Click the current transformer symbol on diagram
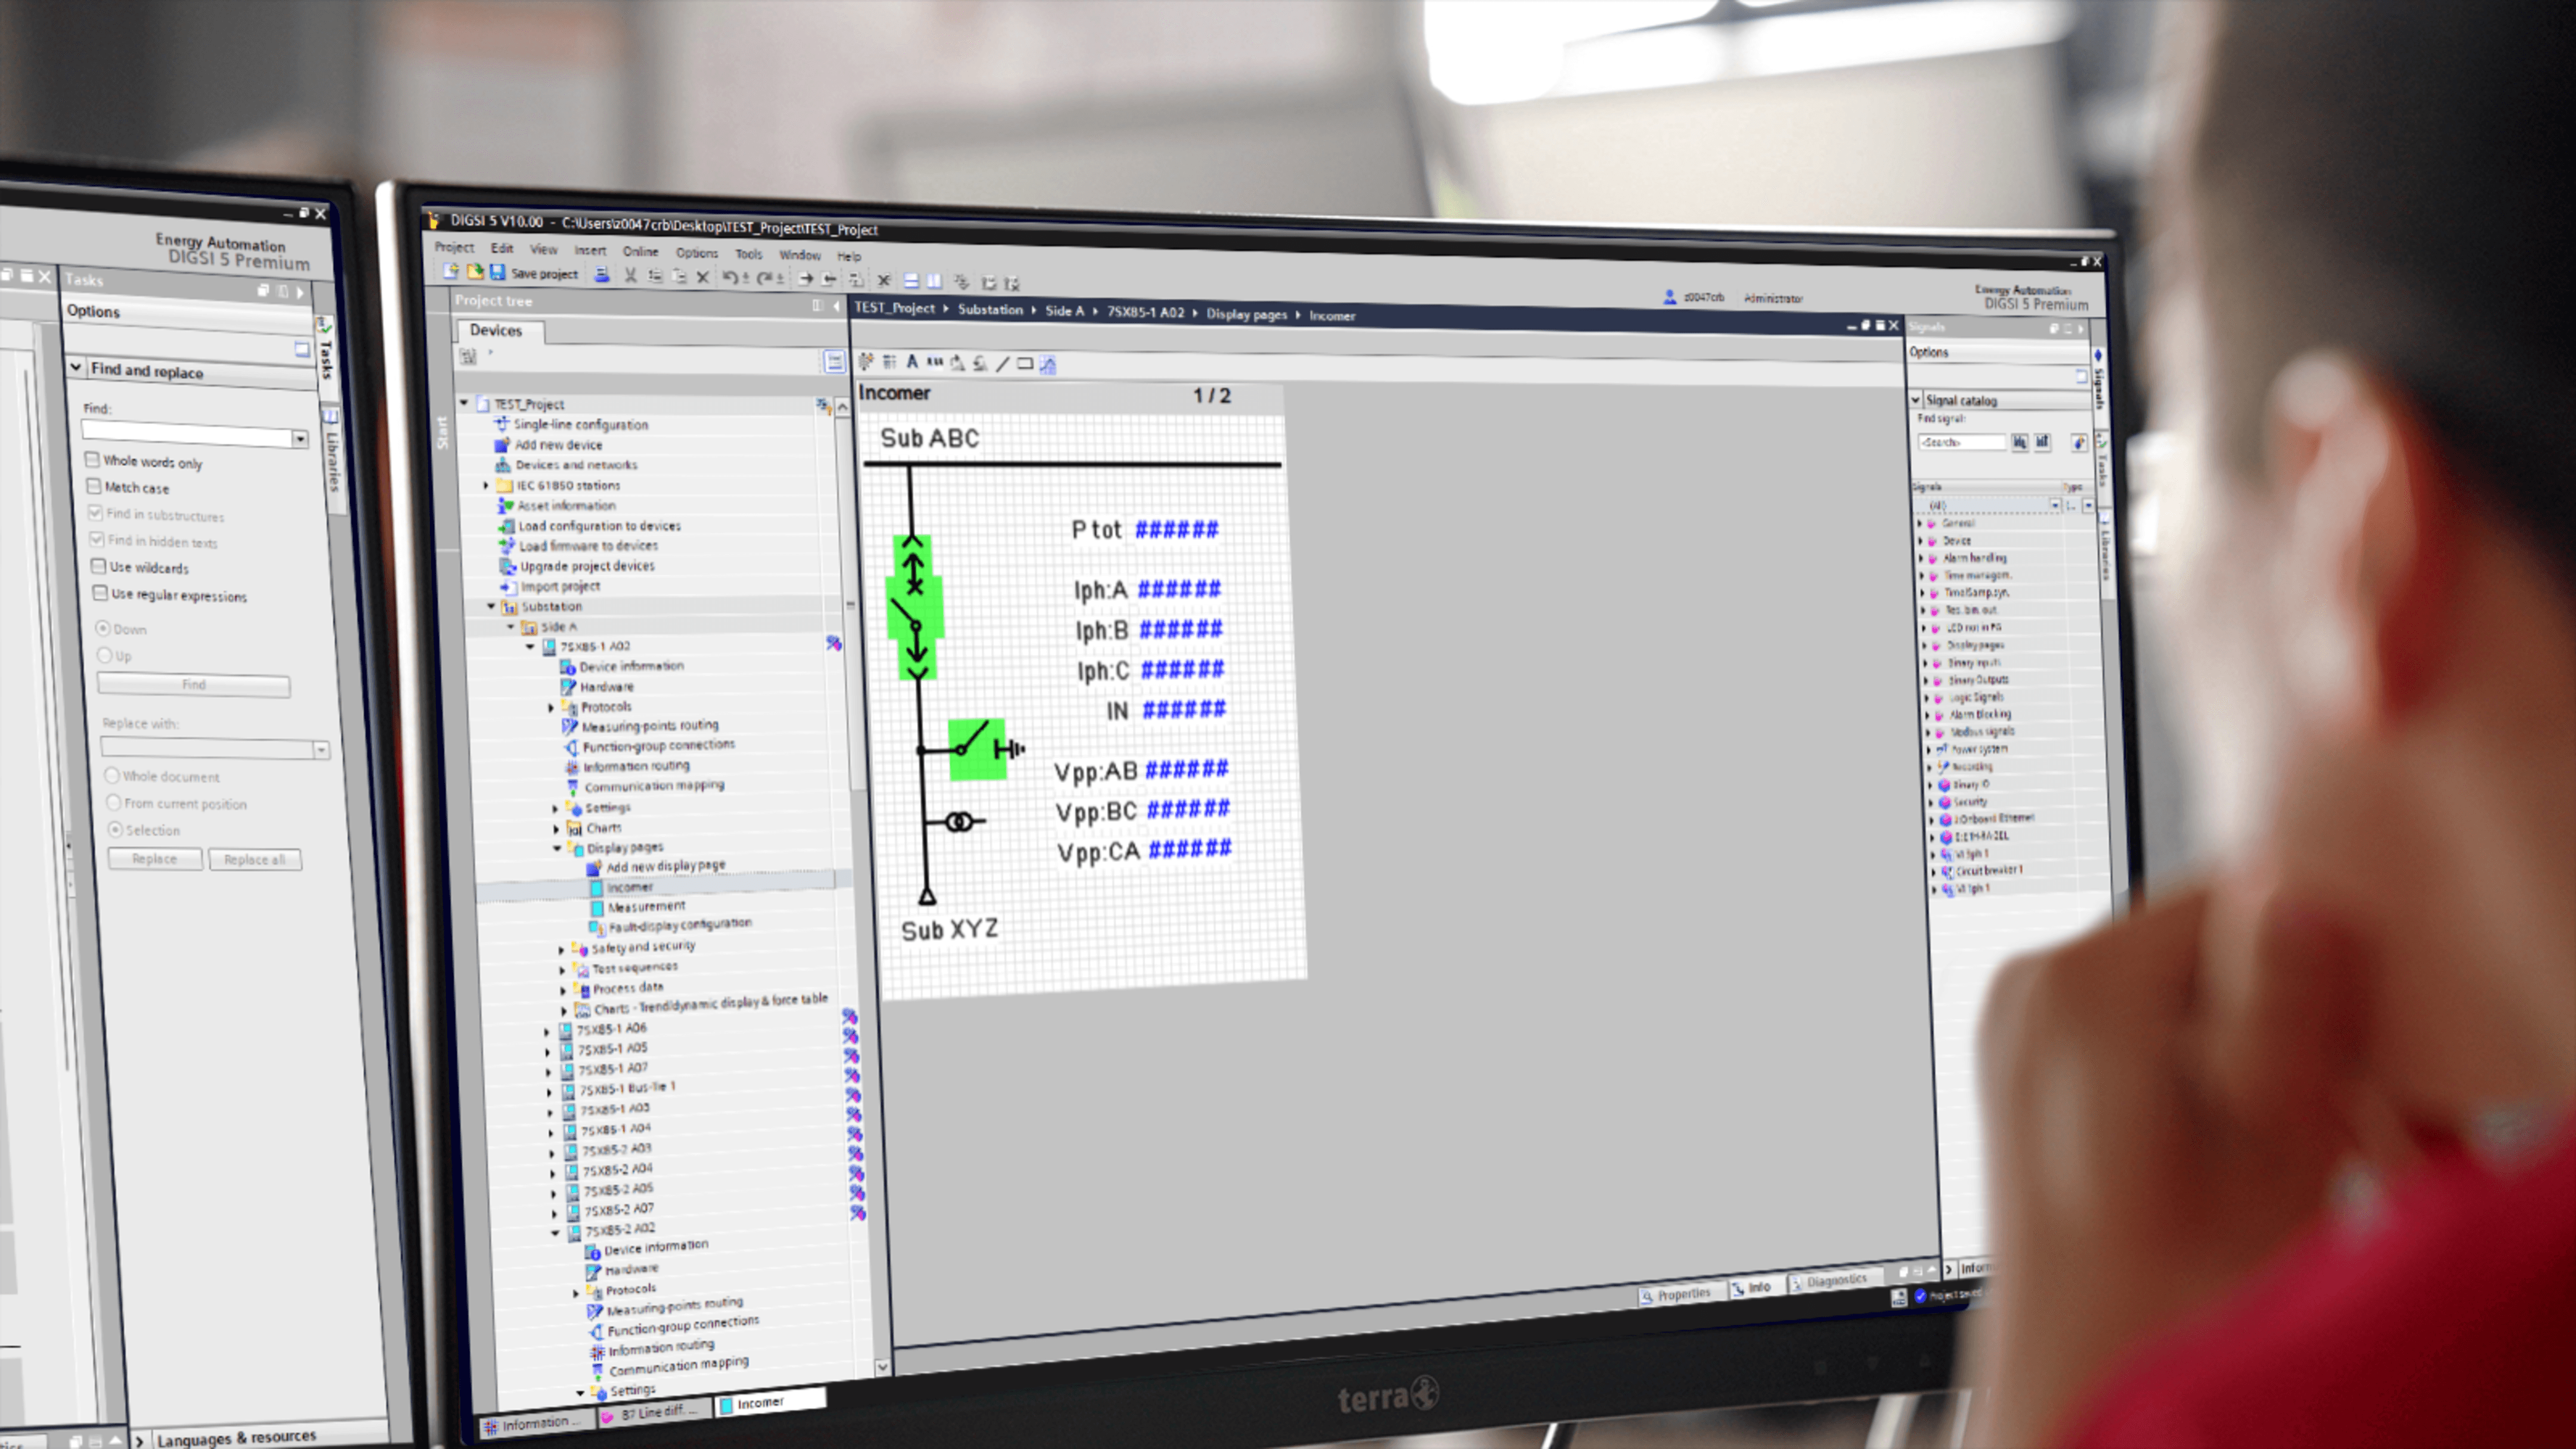This screenshot has height=1449, width=2576. coord(960,822)
